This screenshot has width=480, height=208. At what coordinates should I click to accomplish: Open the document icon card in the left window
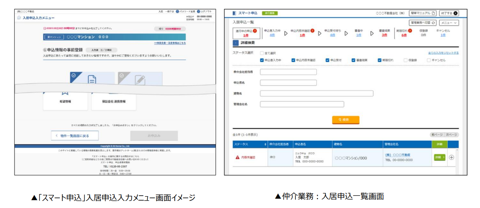coord(92,78)
